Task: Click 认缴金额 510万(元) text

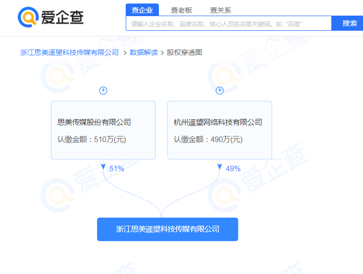Action: [92, 140]
